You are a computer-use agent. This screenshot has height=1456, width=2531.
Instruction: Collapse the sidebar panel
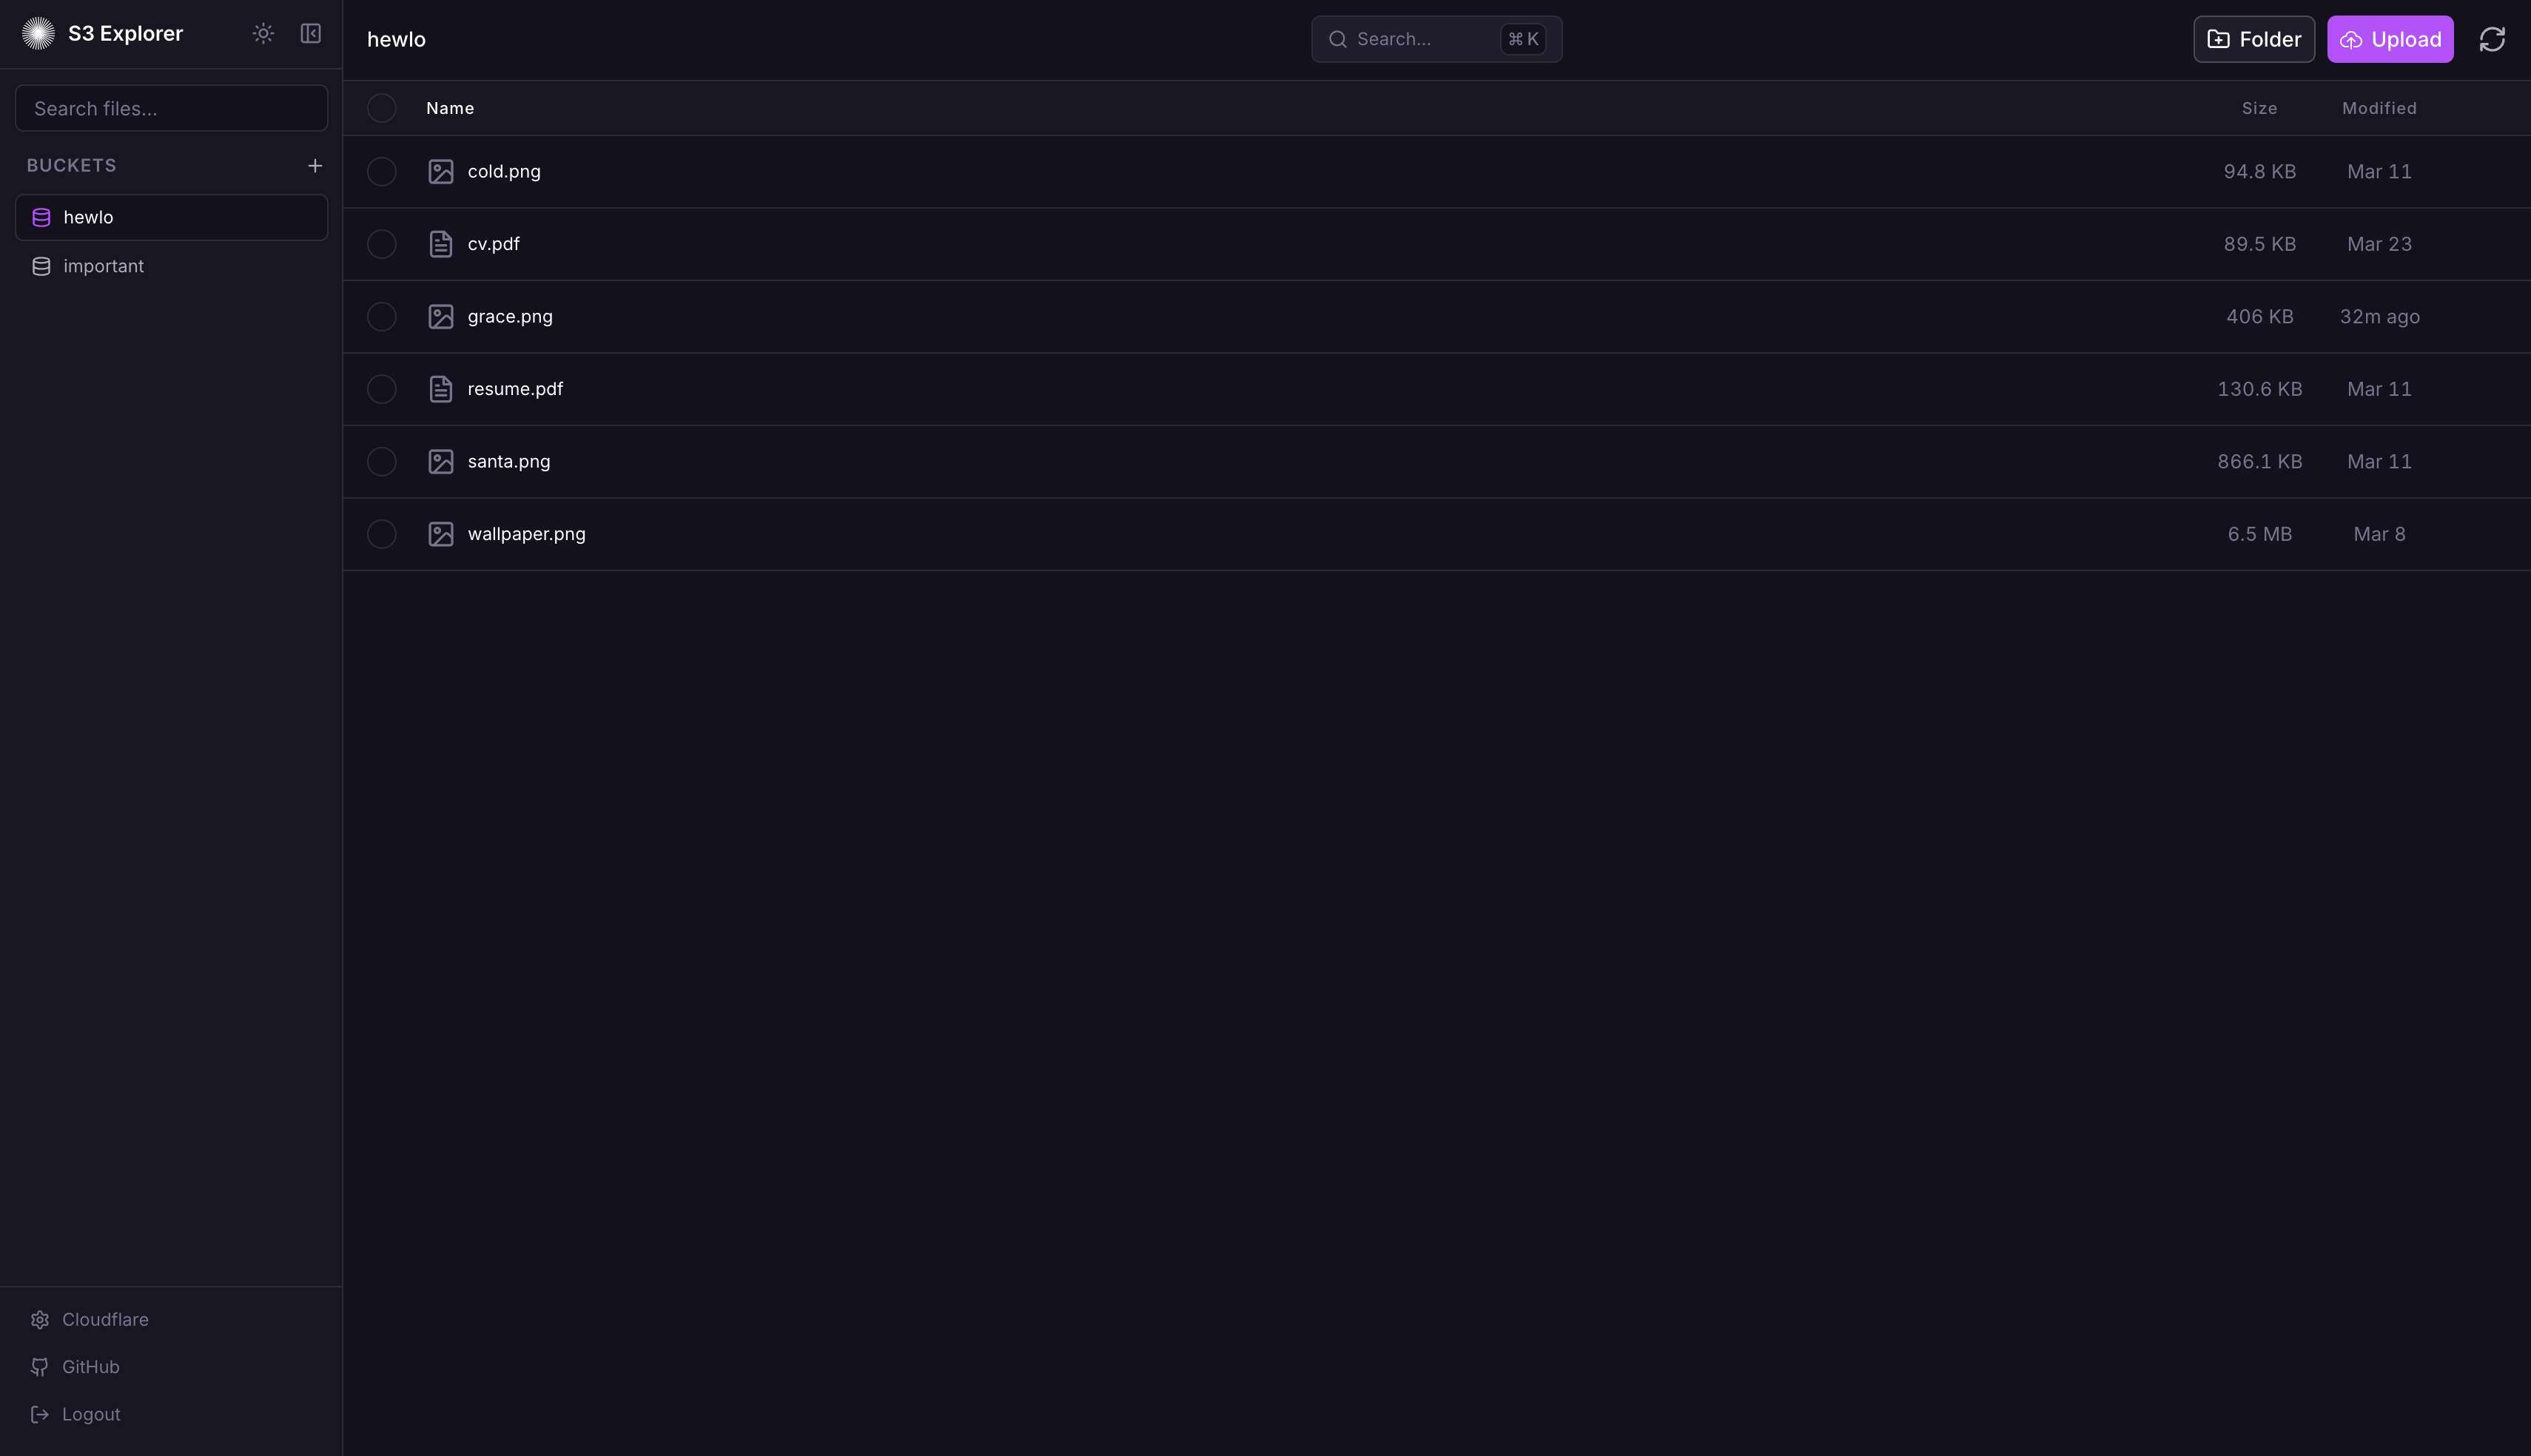pyautogui.click(x=310, y=33)
